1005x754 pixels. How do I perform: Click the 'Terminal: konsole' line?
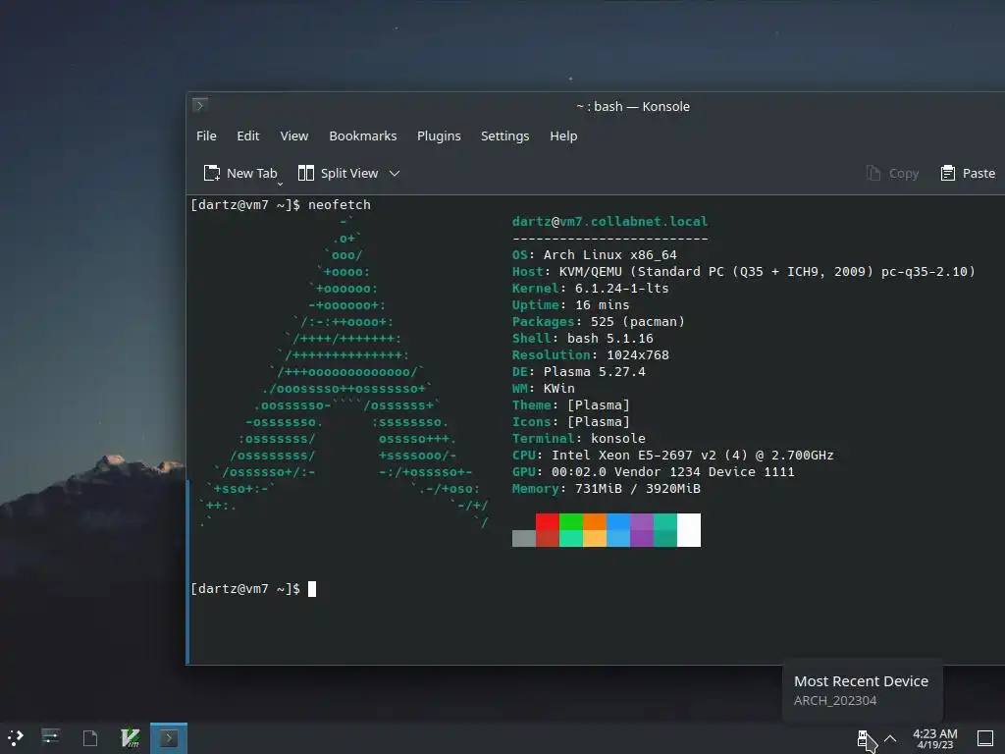pyautogui.click(x=579, y=438)
